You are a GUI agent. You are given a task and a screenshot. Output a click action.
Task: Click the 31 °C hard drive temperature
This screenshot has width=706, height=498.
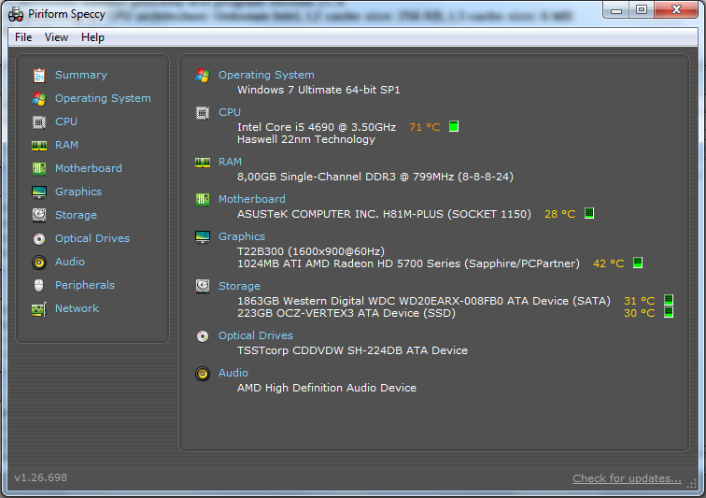coord(640,301)
